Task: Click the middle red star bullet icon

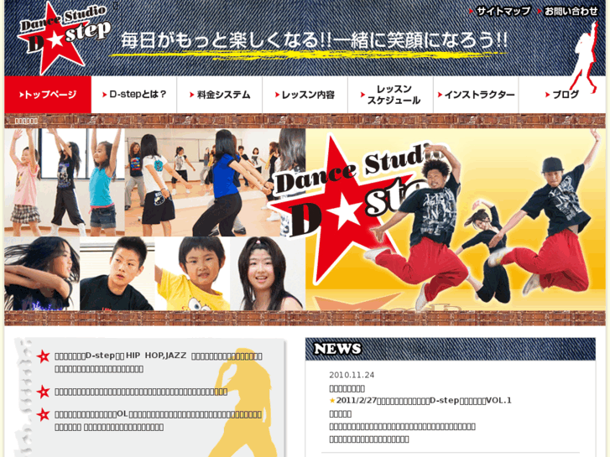Action: tap(43, 392)
